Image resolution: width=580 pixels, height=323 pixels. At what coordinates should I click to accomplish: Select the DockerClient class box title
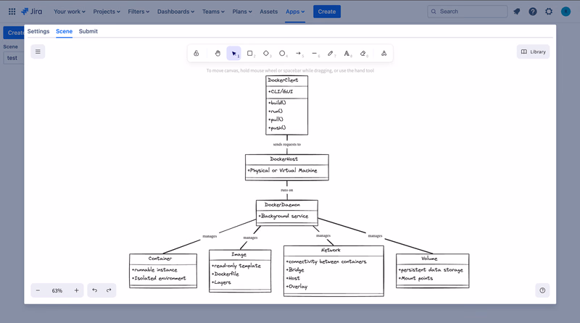(x=283, y=80)
